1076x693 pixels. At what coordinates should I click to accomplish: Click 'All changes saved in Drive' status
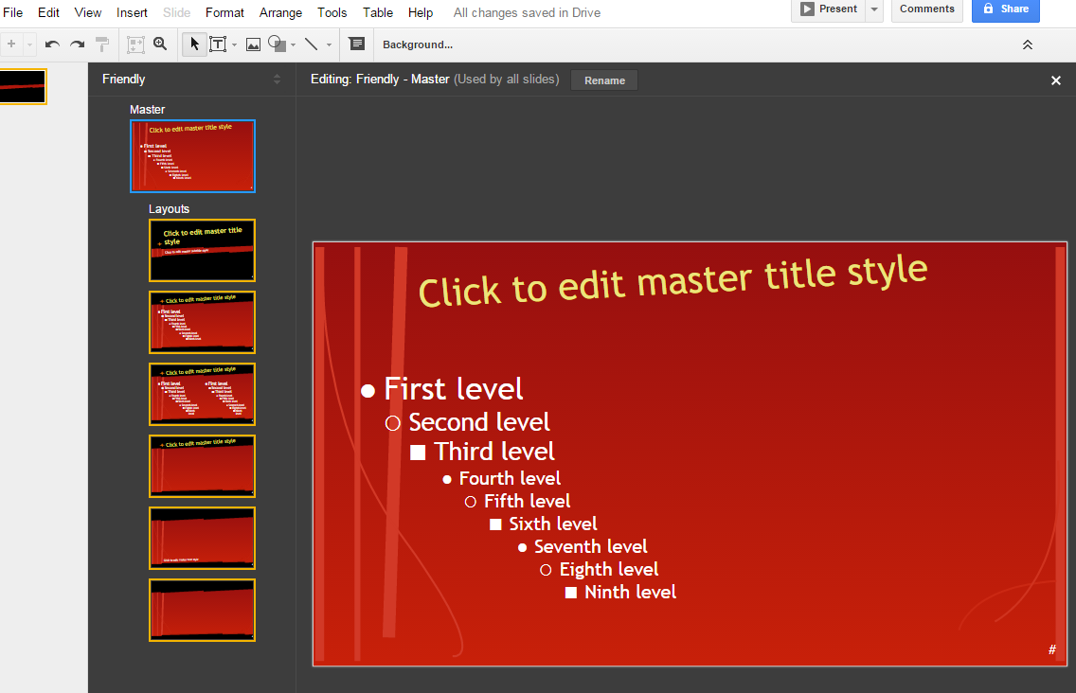tap(527, 12)
